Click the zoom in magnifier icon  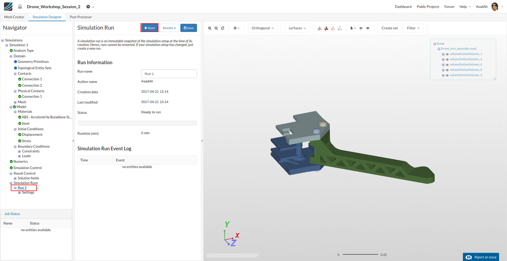click(x=210, y=28)
